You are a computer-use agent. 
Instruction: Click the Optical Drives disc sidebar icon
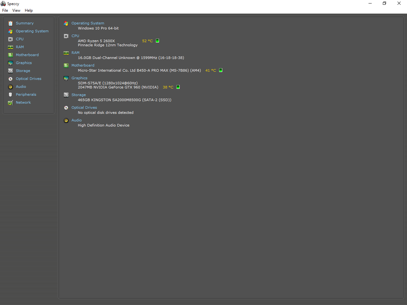tap(10, 79)
